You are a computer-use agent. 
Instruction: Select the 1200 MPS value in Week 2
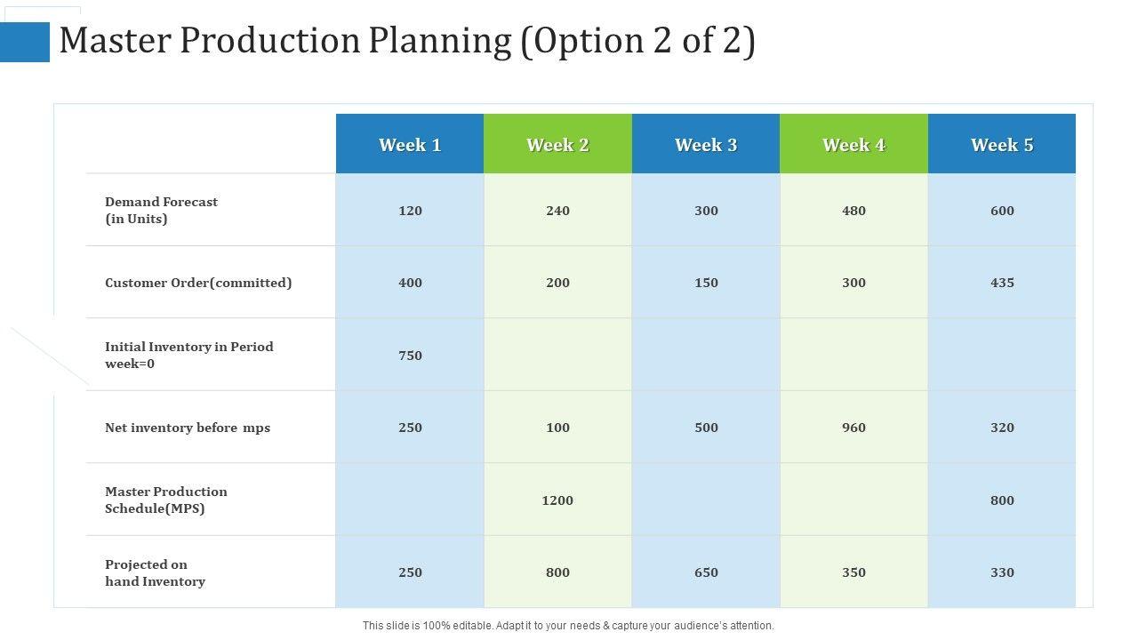557,500
